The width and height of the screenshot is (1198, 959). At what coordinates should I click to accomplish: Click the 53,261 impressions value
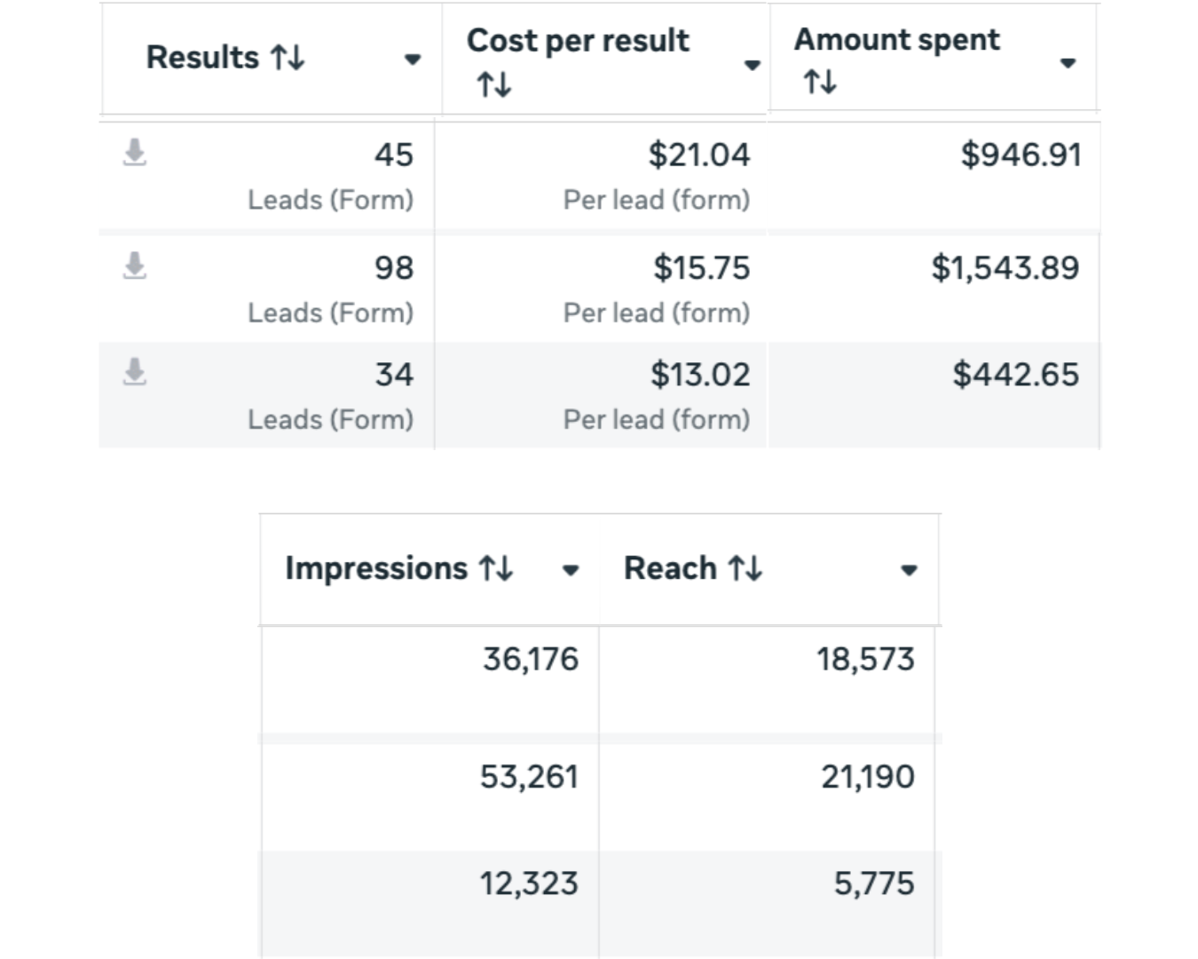click(x=529, y=777)
